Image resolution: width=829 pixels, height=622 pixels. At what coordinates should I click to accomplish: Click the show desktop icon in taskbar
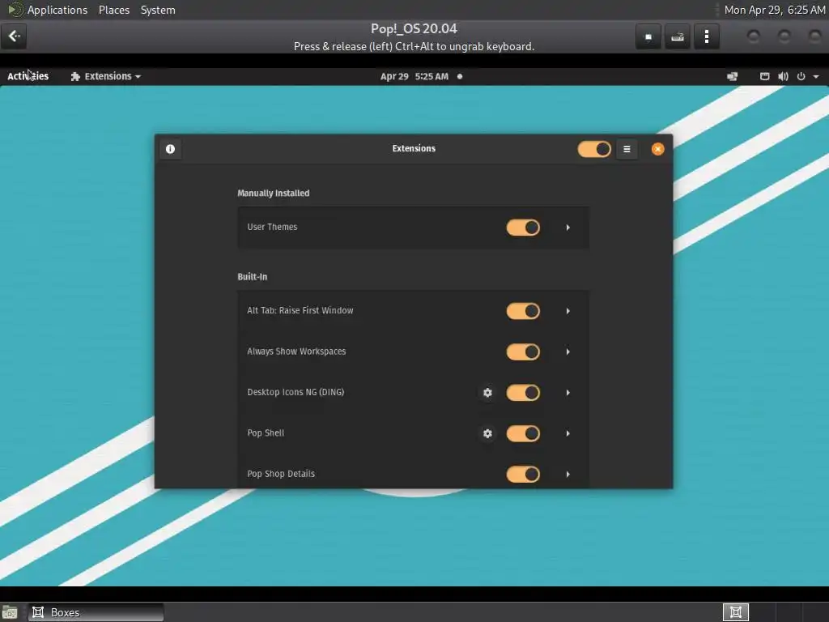(x=10, y=612)
